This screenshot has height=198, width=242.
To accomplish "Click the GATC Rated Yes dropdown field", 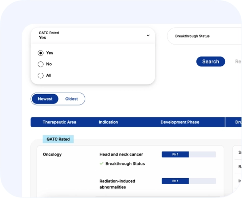I will click(x=93, y=35).
